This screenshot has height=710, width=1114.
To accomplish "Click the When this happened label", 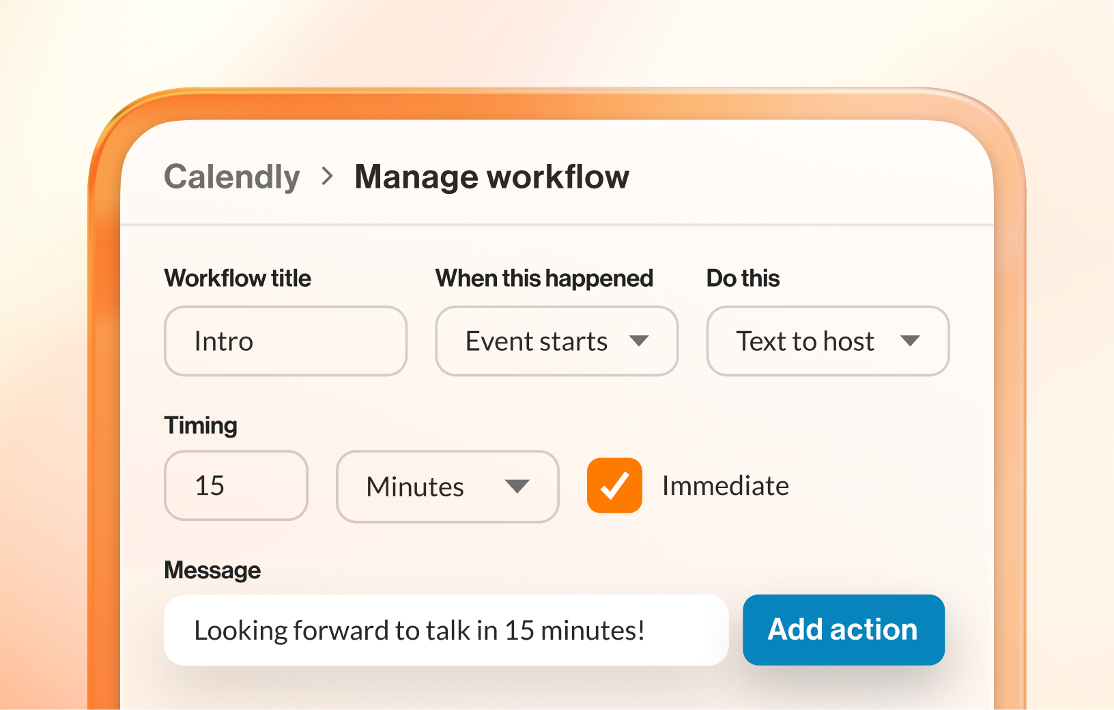I will (544, 279).
